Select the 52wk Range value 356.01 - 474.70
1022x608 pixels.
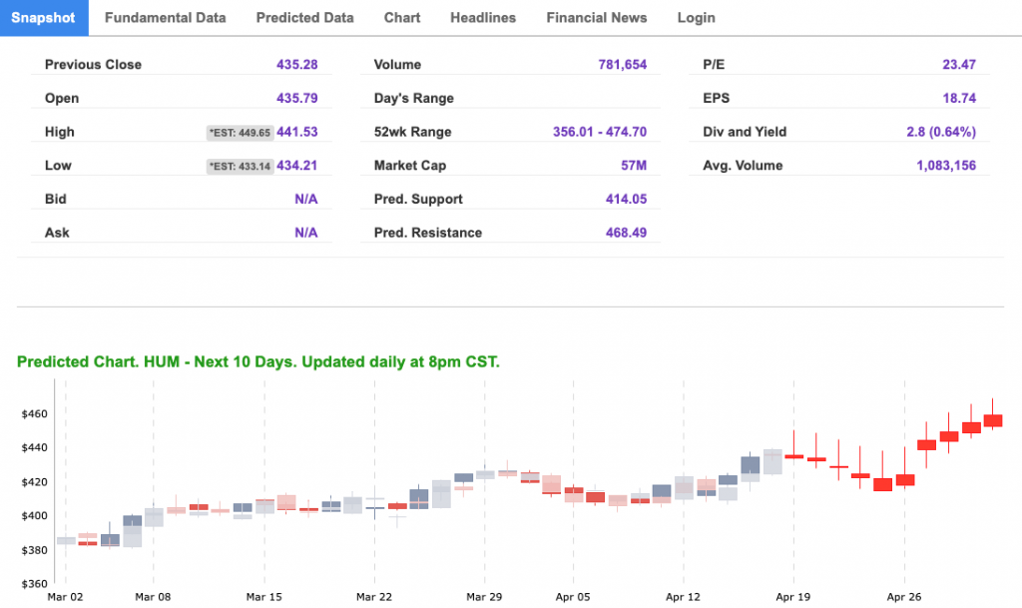click(x=599, y=132)
